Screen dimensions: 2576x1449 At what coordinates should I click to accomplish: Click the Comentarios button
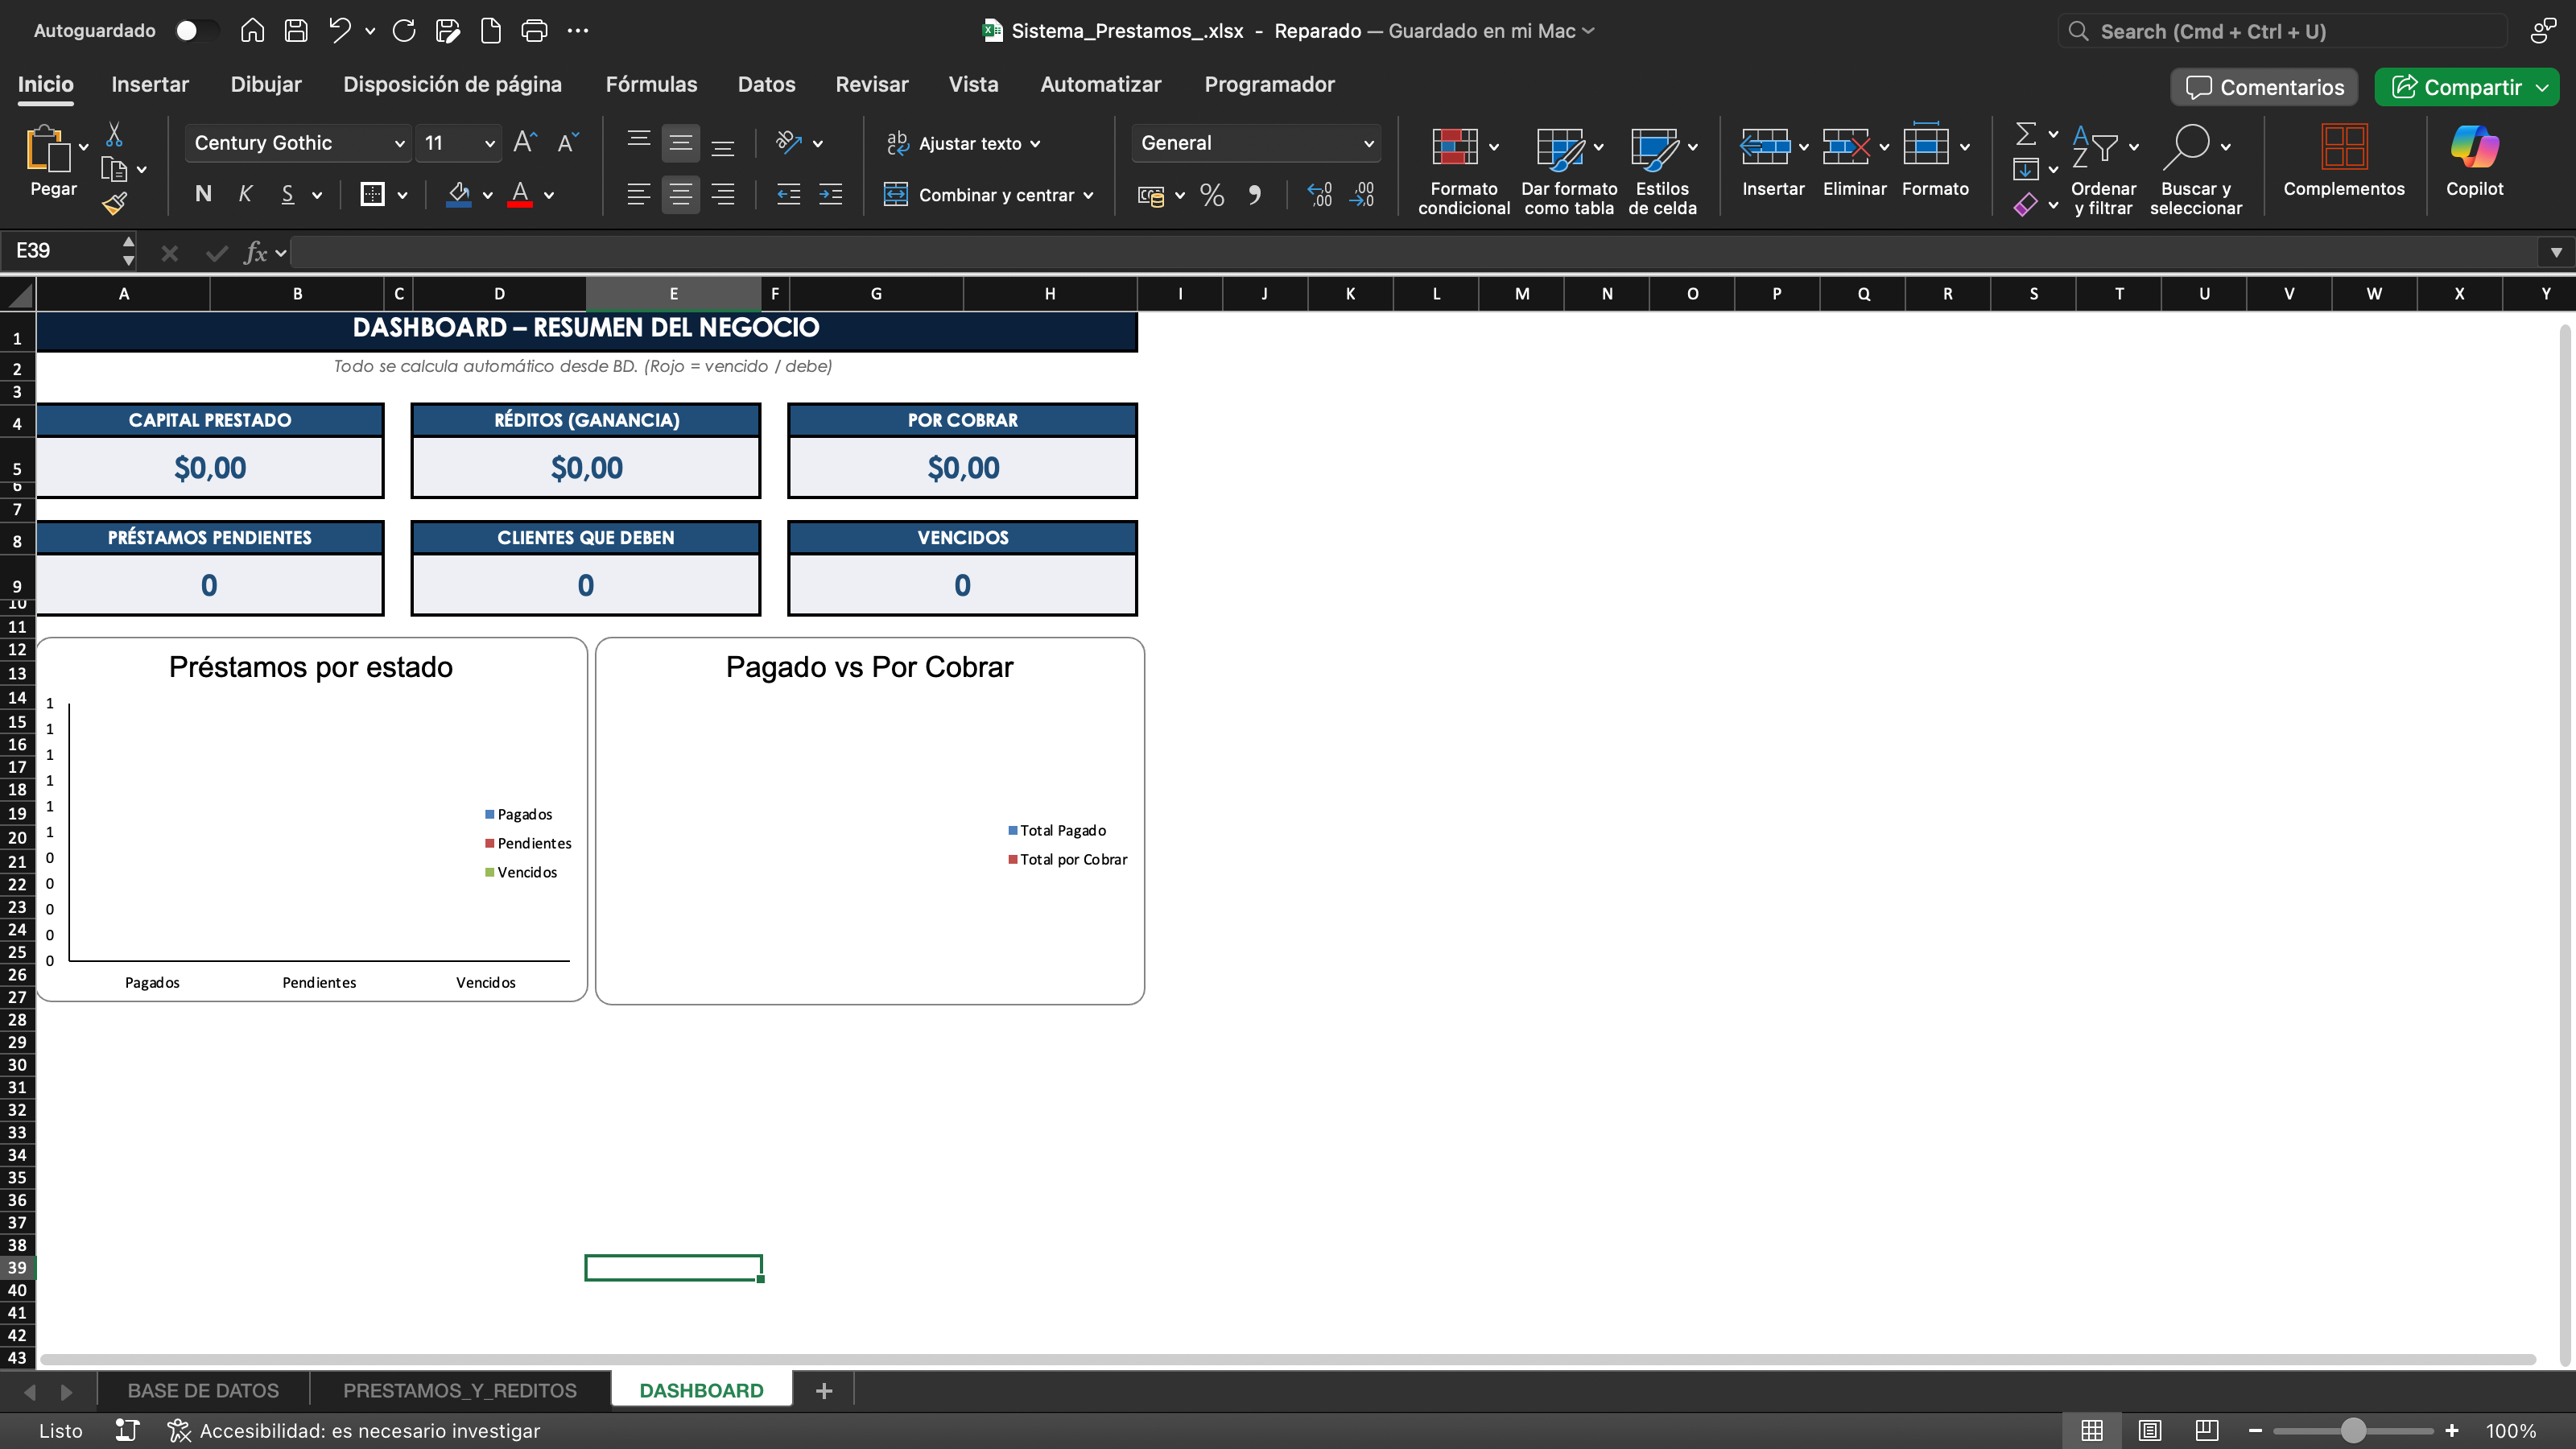coord(2264,88)
